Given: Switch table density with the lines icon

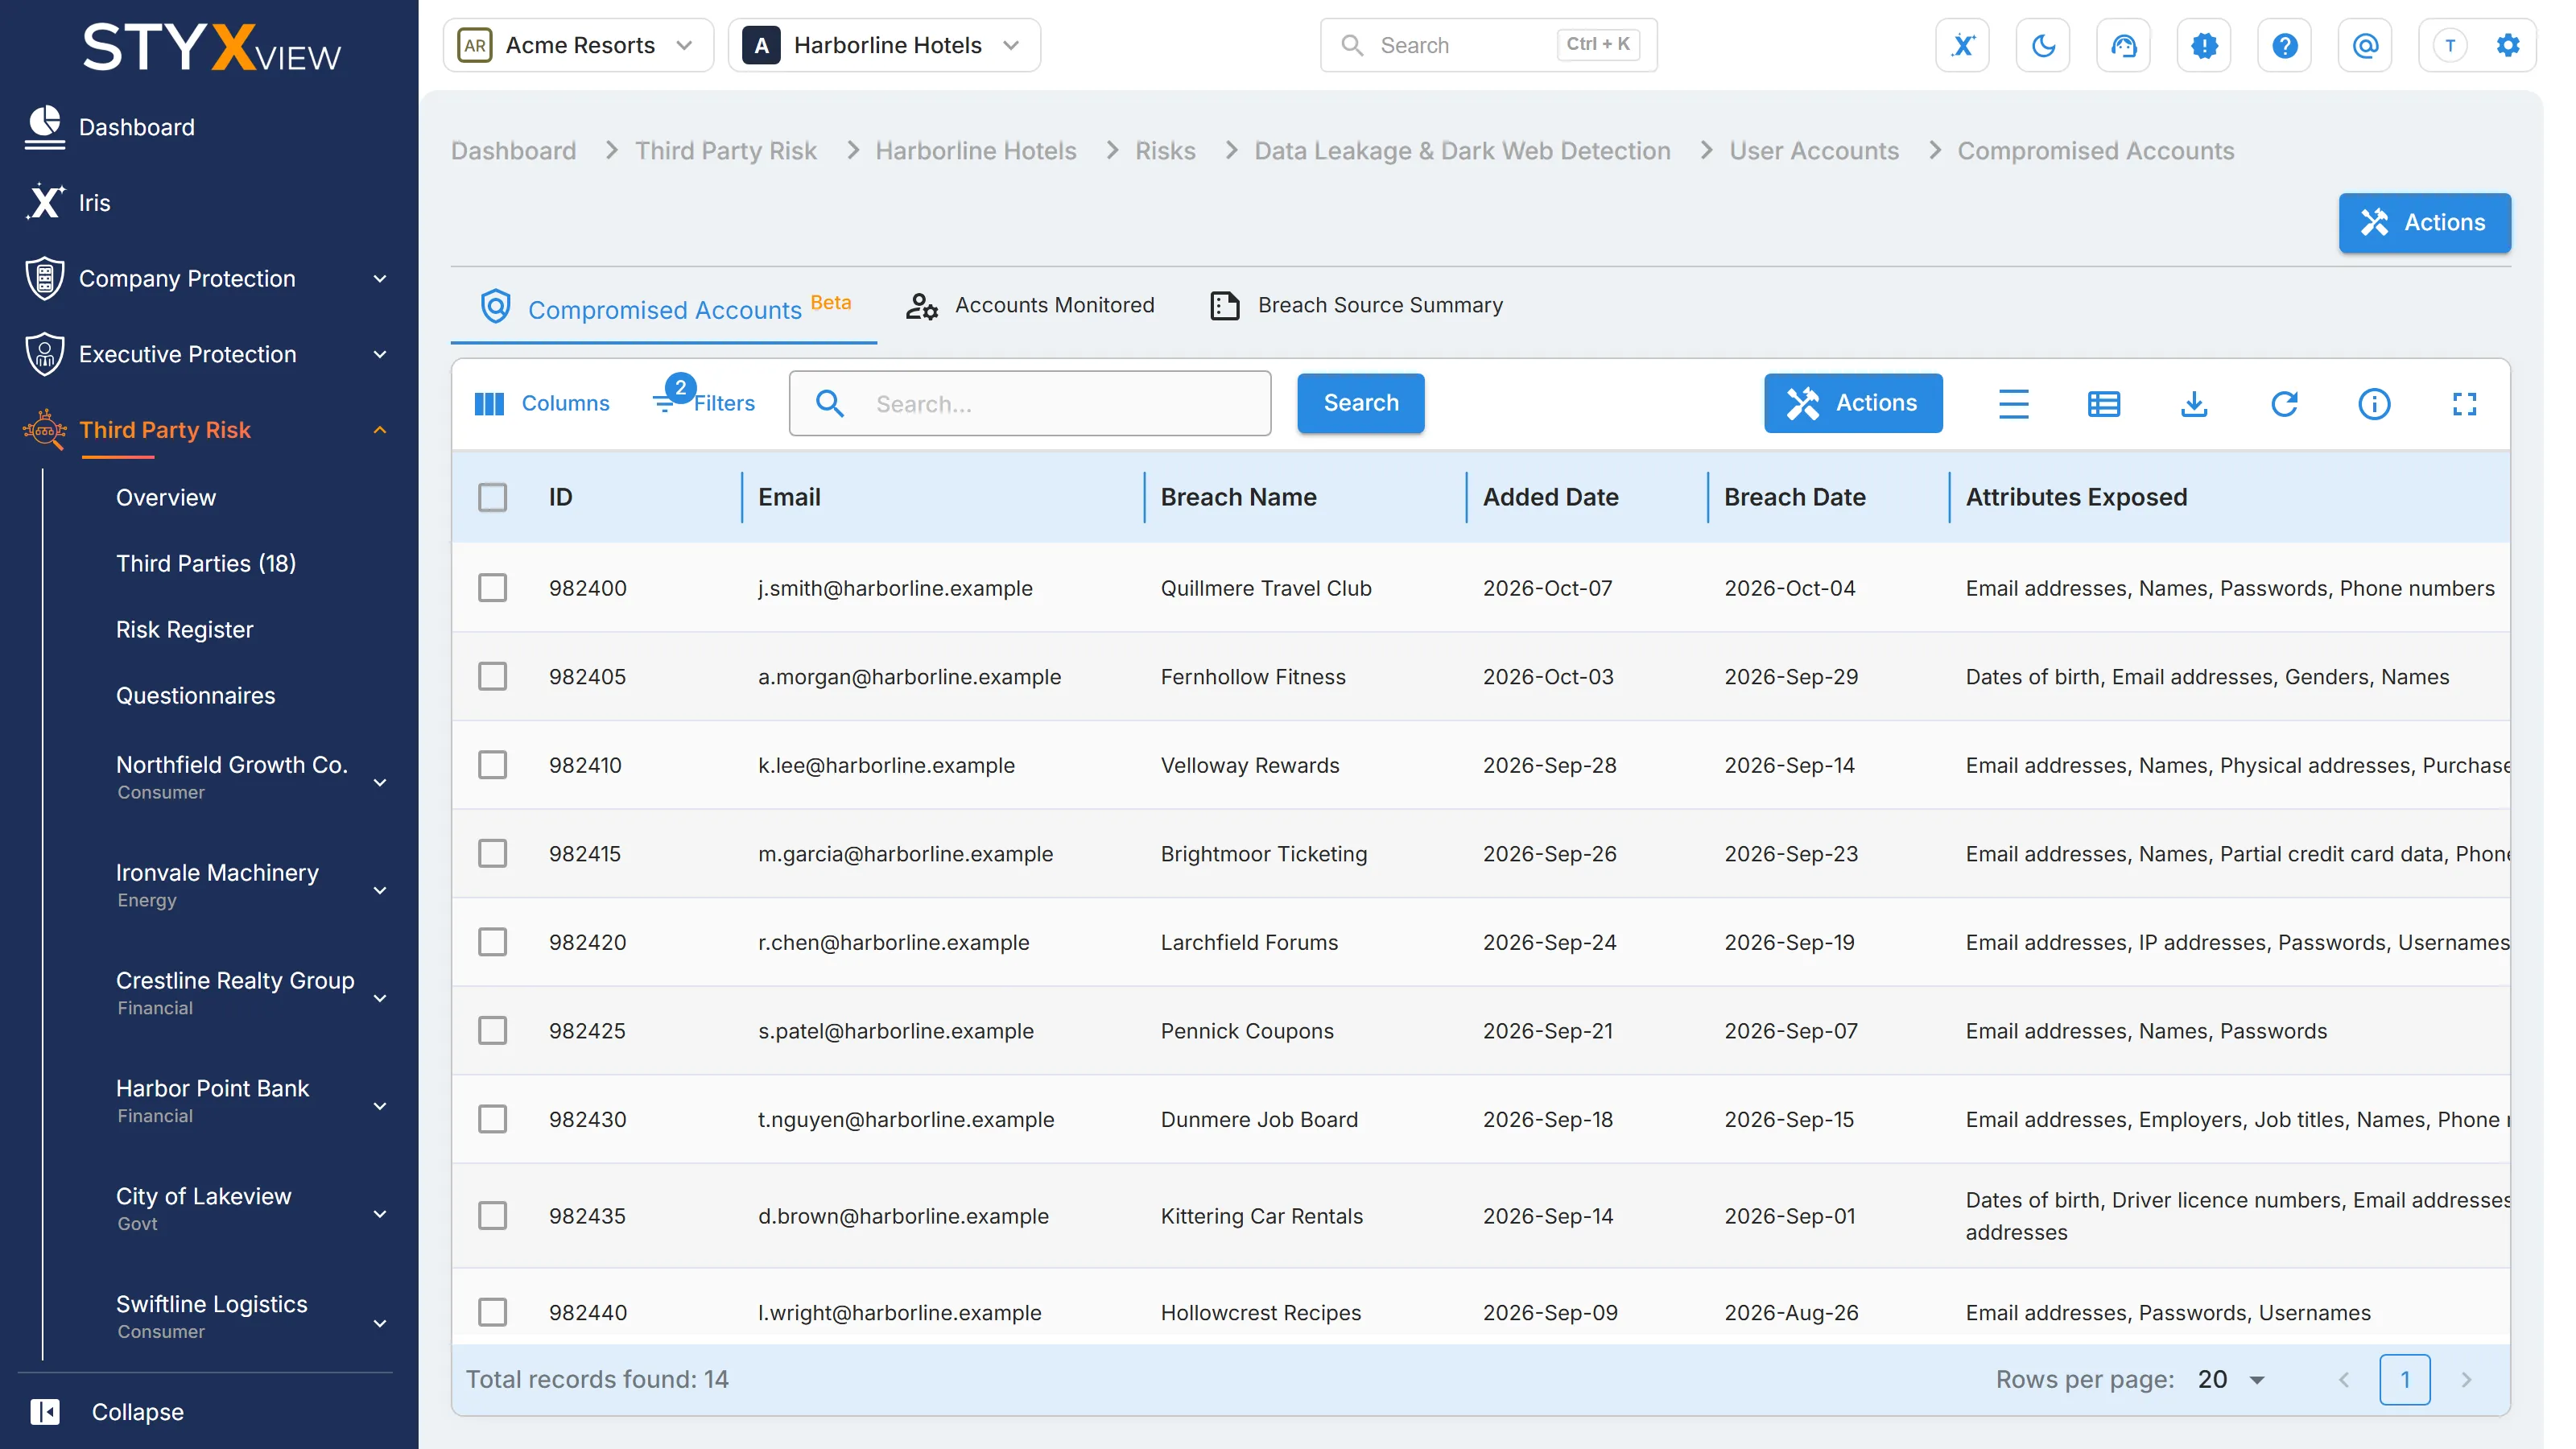Looking at the screenshot, I should coord(2013,403).
